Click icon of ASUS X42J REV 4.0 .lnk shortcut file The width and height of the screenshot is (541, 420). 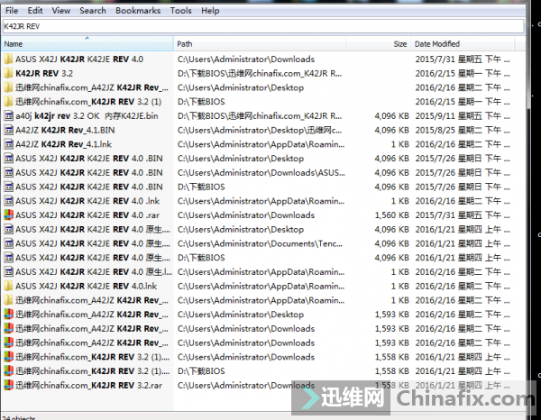tap(9, 201)
